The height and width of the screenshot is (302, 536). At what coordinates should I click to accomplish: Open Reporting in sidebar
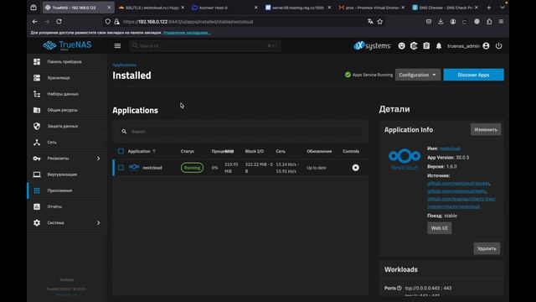(67, 206)
